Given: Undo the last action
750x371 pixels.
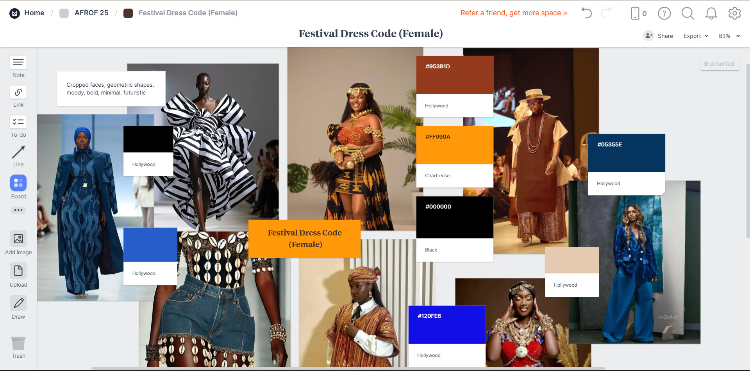Looking at the screenshot, I should [586, 13].
